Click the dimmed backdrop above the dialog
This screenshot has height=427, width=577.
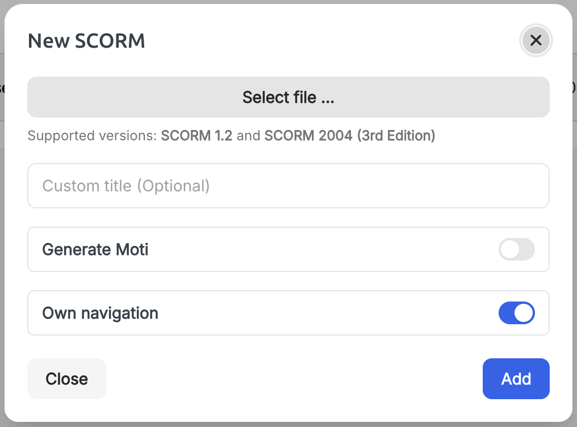pyautogui.click(x=288, y=2)
